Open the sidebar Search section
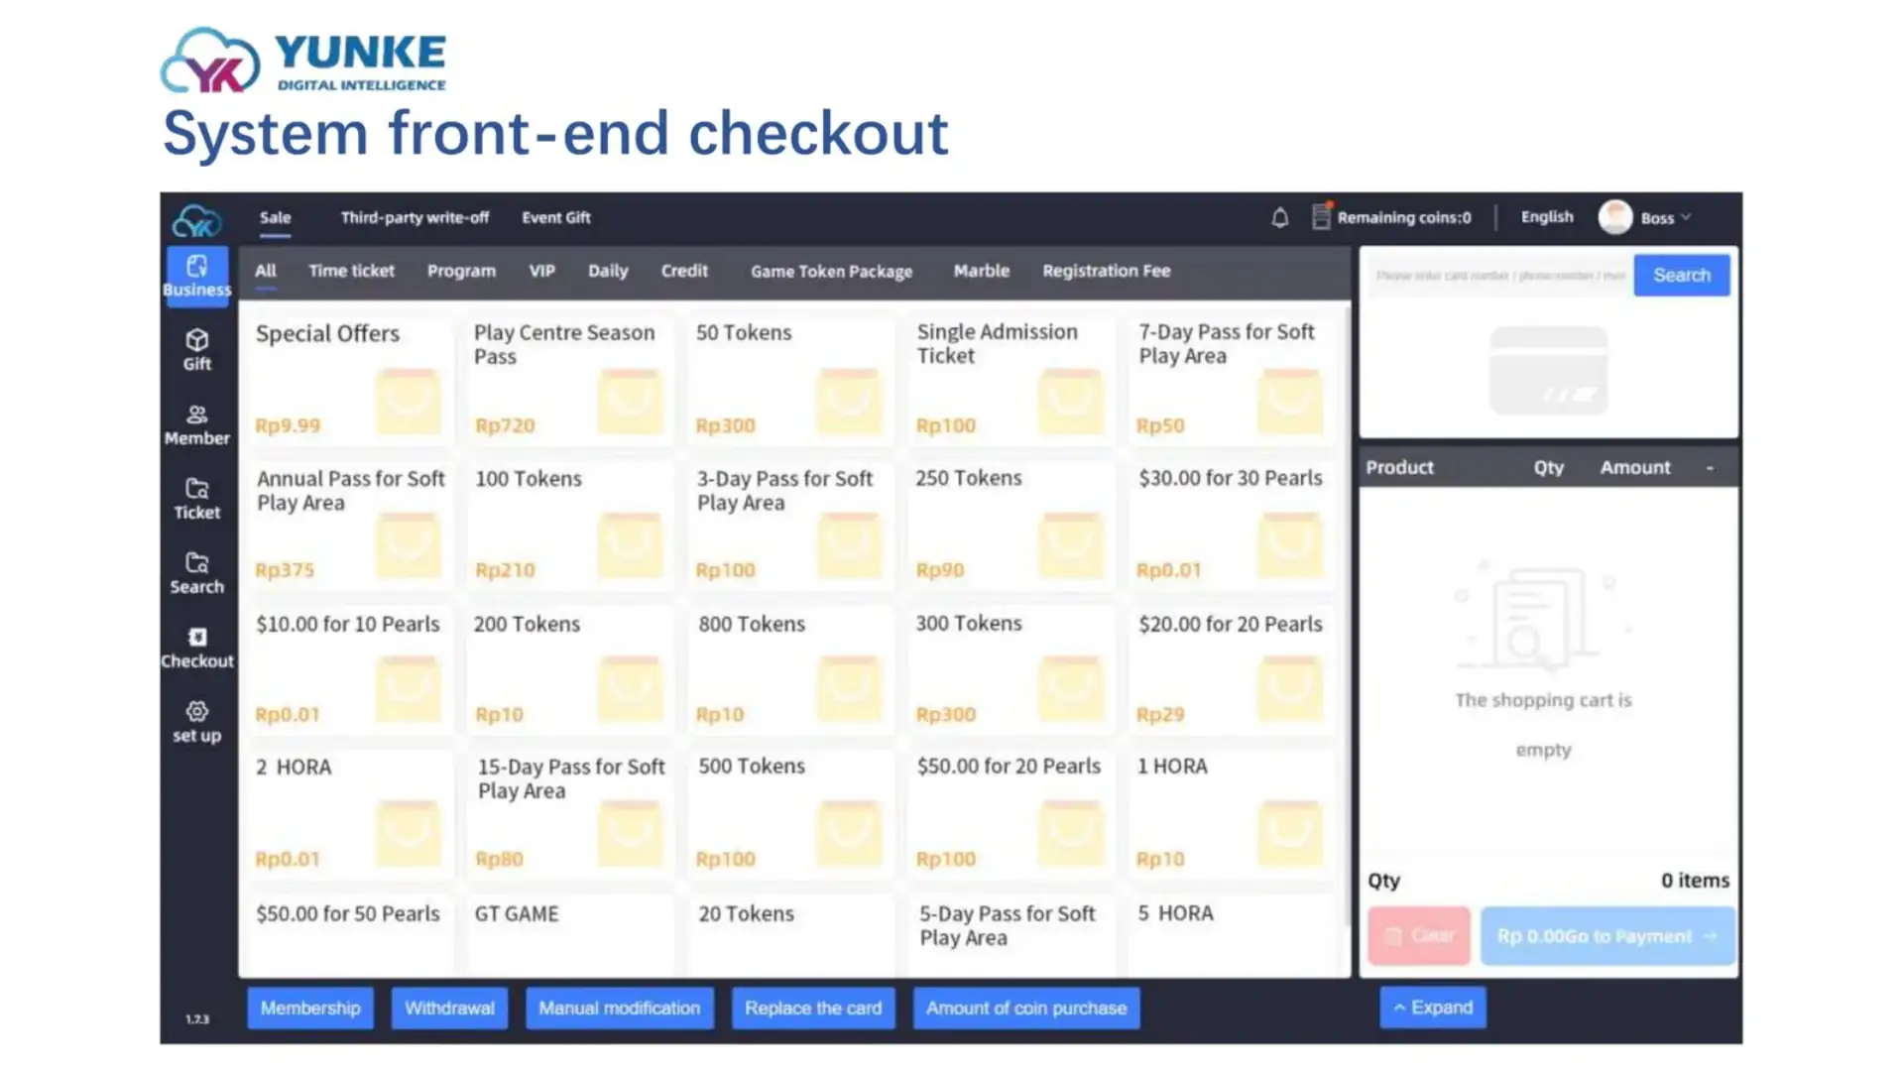The height and width of the screenshot is (1071, 1903). 196,573
